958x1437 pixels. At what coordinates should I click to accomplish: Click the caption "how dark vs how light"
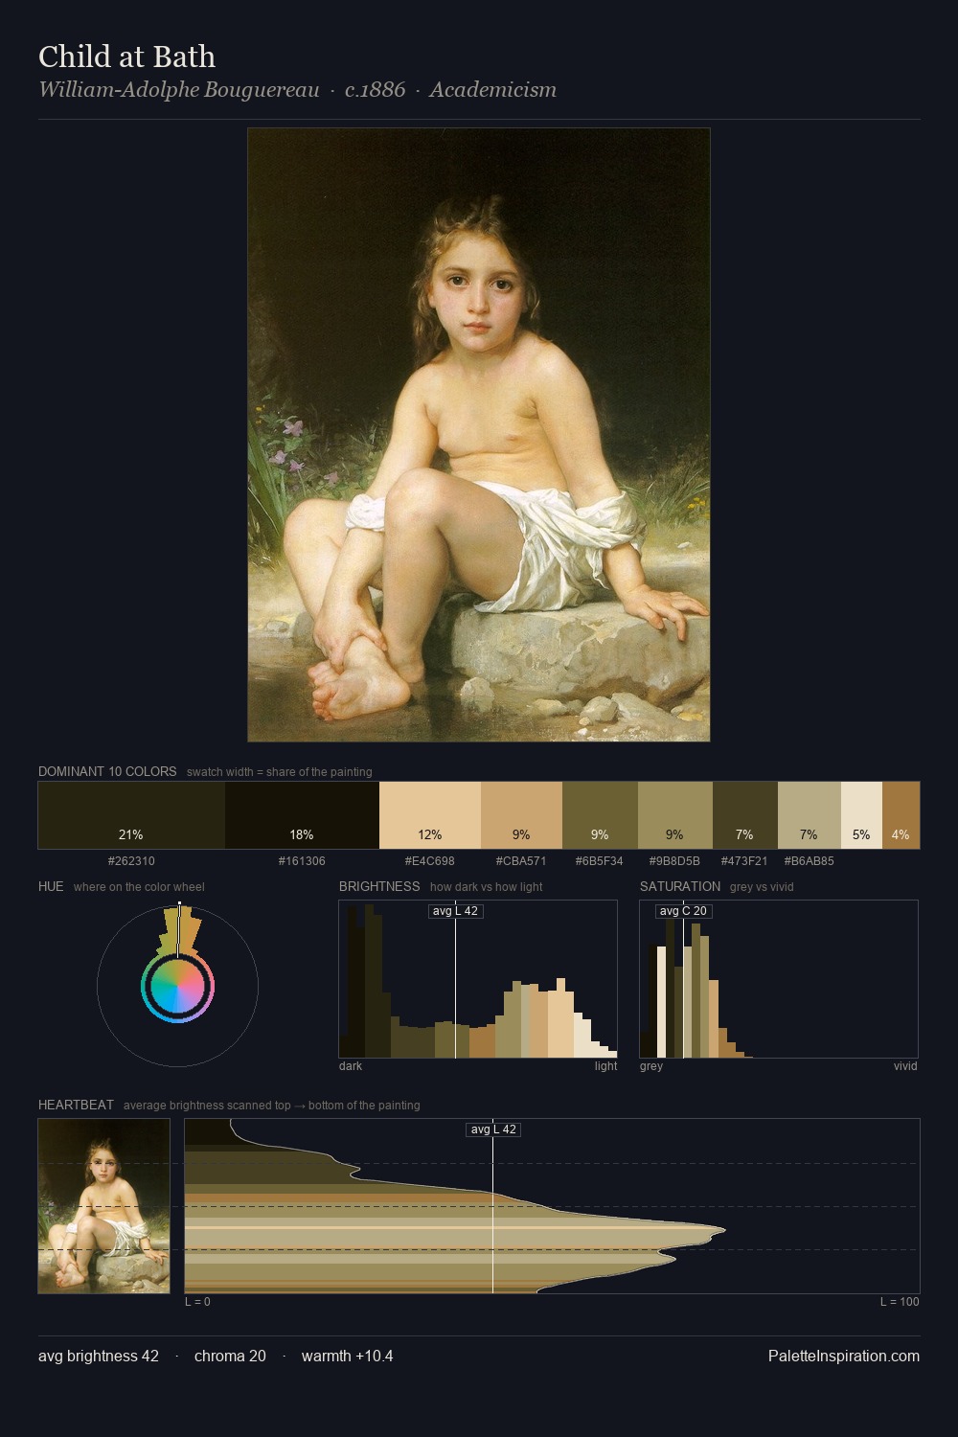pos(487,887)
